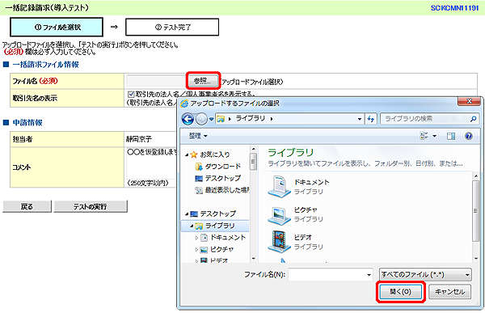Open the ファイル名 combo dropdown arrow
485x313 pixels.
point(369,275)
